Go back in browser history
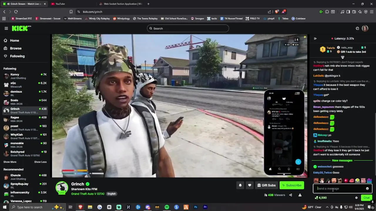 (4, 12)
